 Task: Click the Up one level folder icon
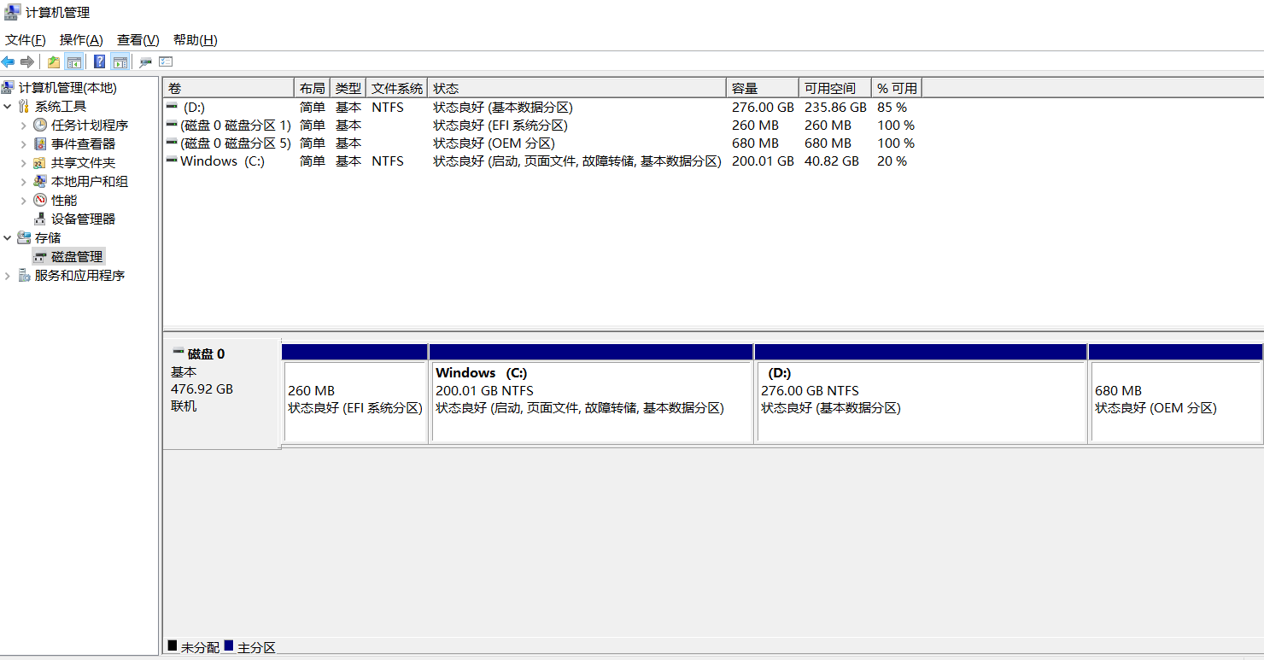point(54,61)
